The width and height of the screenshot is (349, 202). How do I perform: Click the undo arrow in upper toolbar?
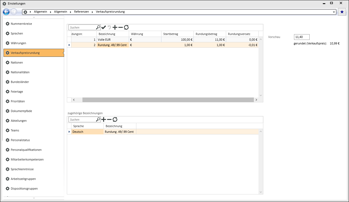coord(109,27)
